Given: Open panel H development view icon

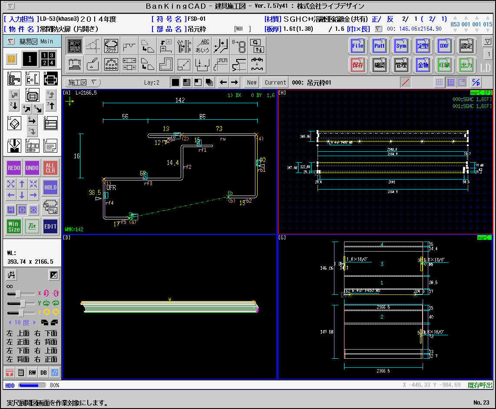Looking at the screenshot, I should pyautogui.click(x=51, y=79).
